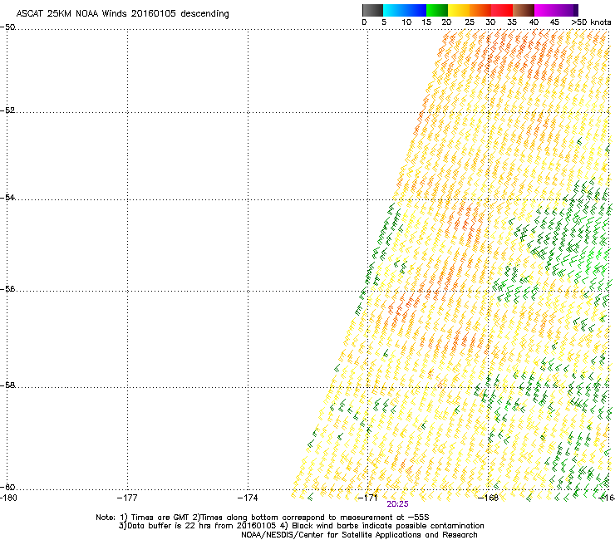The image size is (615, 540).
Task: Click the 'NOAA/NESDIS/Center for Satellite Applications' credit
Action: click(x=332, y=535)
